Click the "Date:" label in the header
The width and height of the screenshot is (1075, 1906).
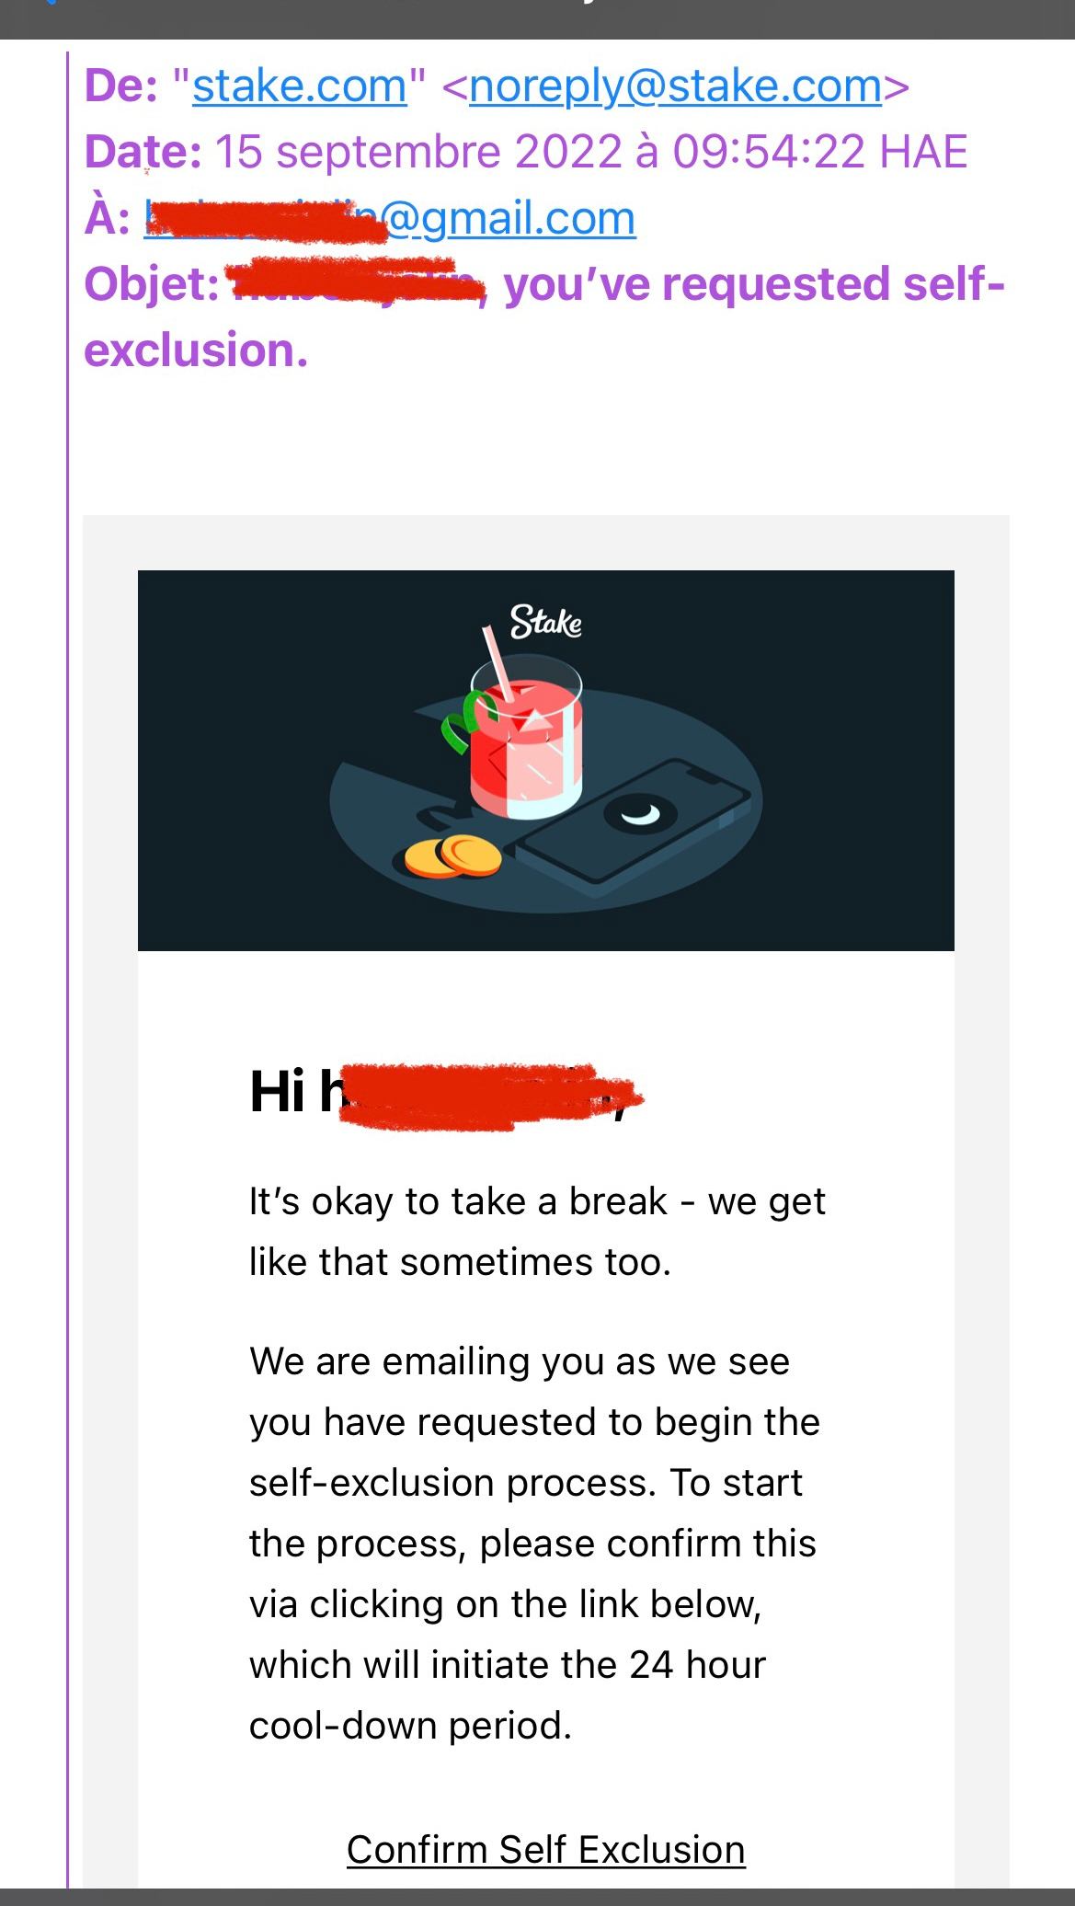[143, 152]
